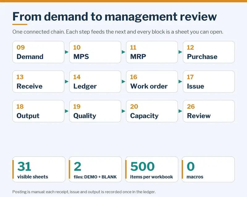
Task: Click the 'Posting is manual' footnote text
Action: point(84,192)
